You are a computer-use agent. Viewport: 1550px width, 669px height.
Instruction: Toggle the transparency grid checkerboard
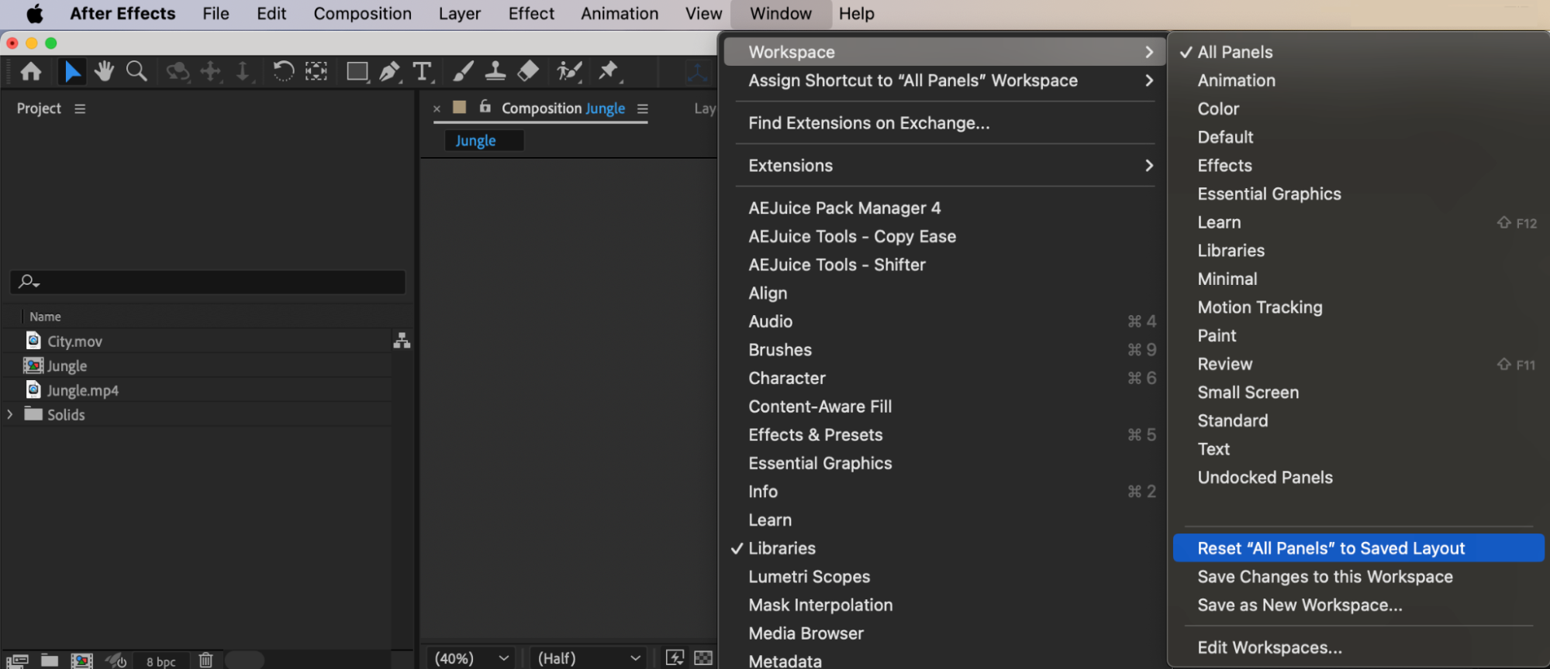pos(703,658)
